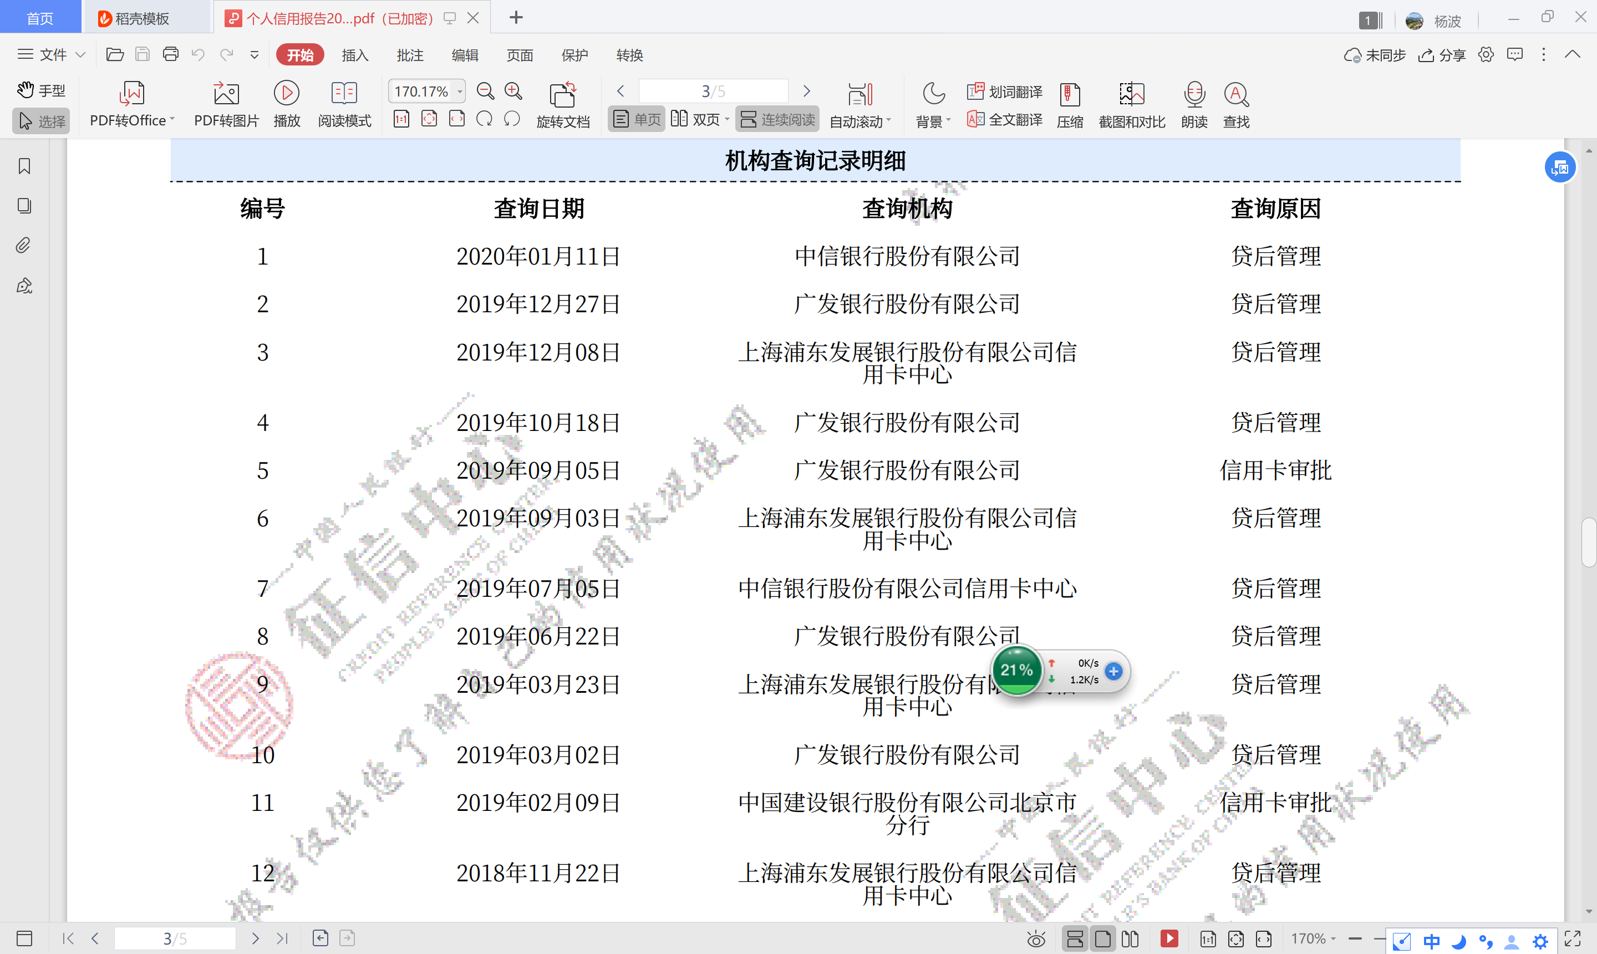Open the 文件 menu
Viewport: 1597px width, 954px height.
coord(52,55)
